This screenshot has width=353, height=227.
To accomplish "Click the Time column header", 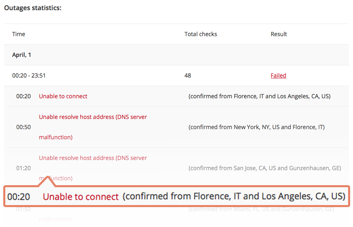I will click(x=19, y=34).
